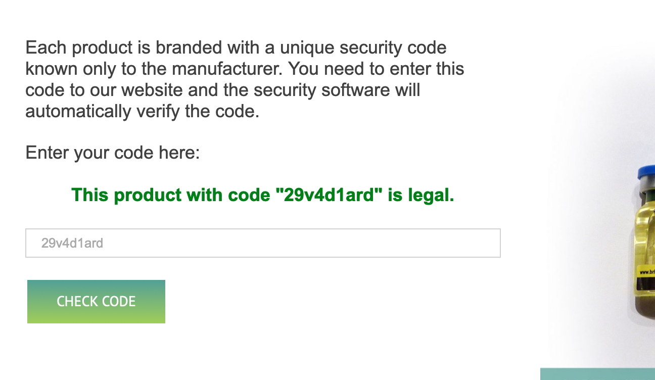Click the teal bar below the product image

point(597,374)
